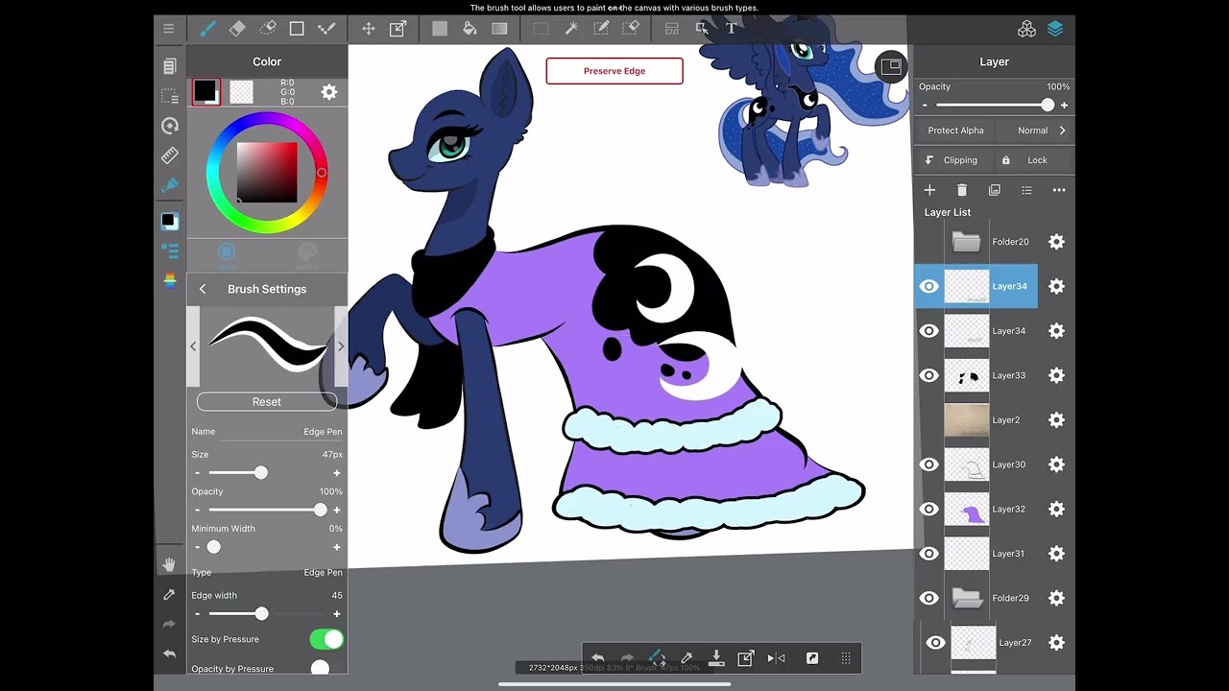Hide Layer30 using eye icon
The height and width of the screenshot is (691, 1229).
click(928, 465)
